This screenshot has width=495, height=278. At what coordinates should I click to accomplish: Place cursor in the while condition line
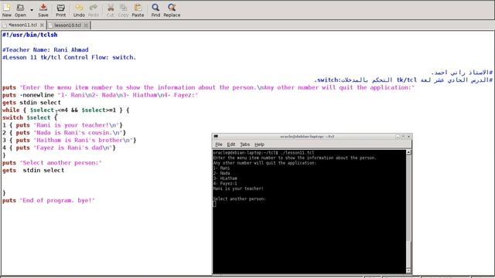click(x=66, y=110)
